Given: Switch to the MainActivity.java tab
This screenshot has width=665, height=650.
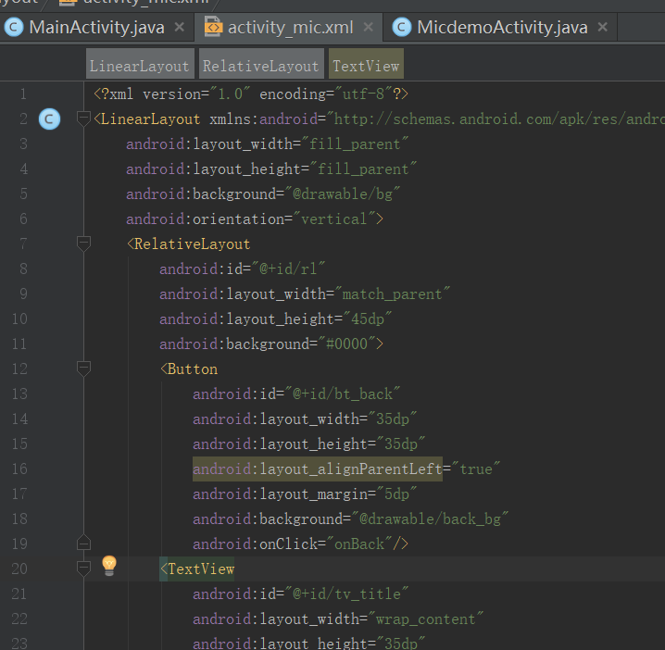Looking at the screenshot, I should point(96,28).
